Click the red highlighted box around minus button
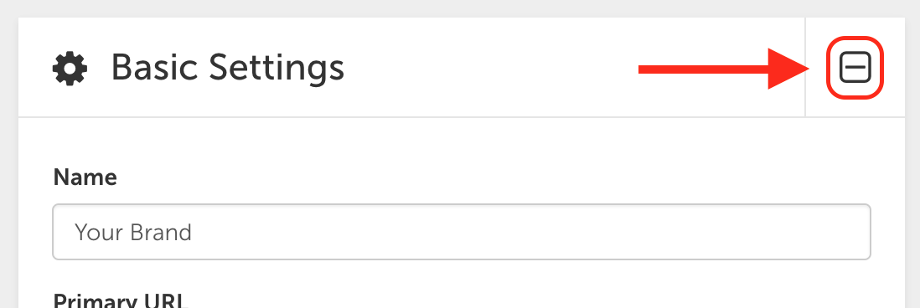The height and width of the screenshot is (308, 920). coord(855,68)
